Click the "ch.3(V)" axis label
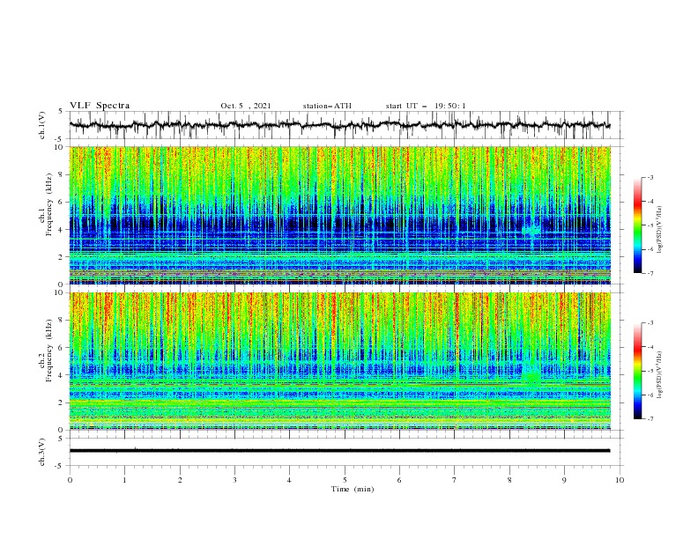 (42, 452)
